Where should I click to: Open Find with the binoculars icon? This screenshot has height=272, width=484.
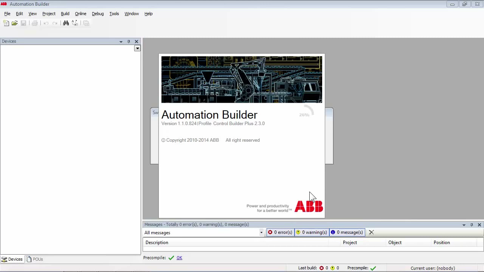[x=66, y=23]
